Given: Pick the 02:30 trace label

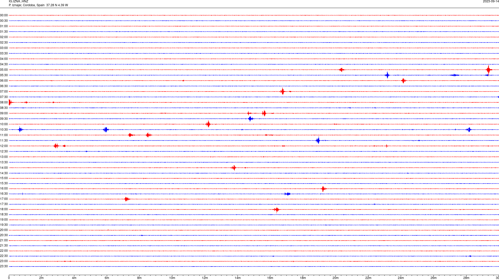Looking at the screenshot, I should 4,43.
